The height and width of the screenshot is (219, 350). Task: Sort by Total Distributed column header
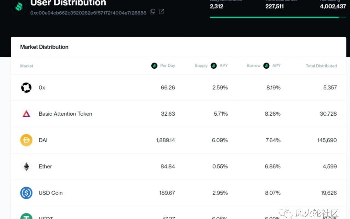(321, 66)
